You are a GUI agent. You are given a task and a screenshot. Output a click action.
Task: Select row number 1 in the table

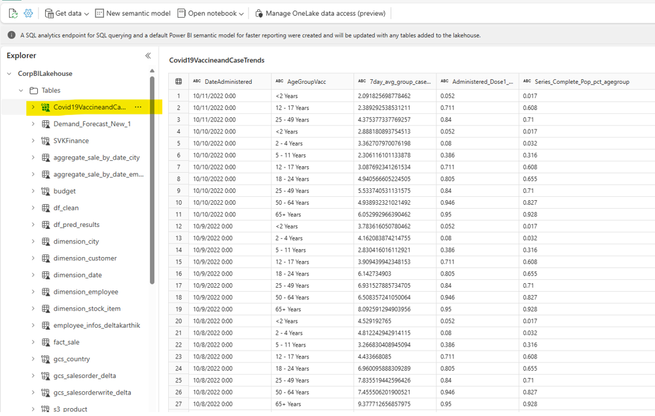(179, 95)
